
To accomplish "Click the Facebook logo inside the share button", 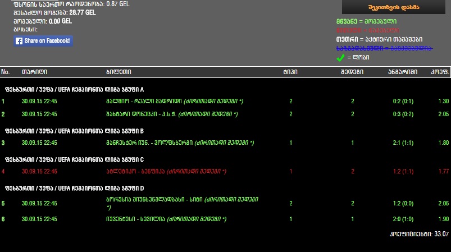I will 19,41.
